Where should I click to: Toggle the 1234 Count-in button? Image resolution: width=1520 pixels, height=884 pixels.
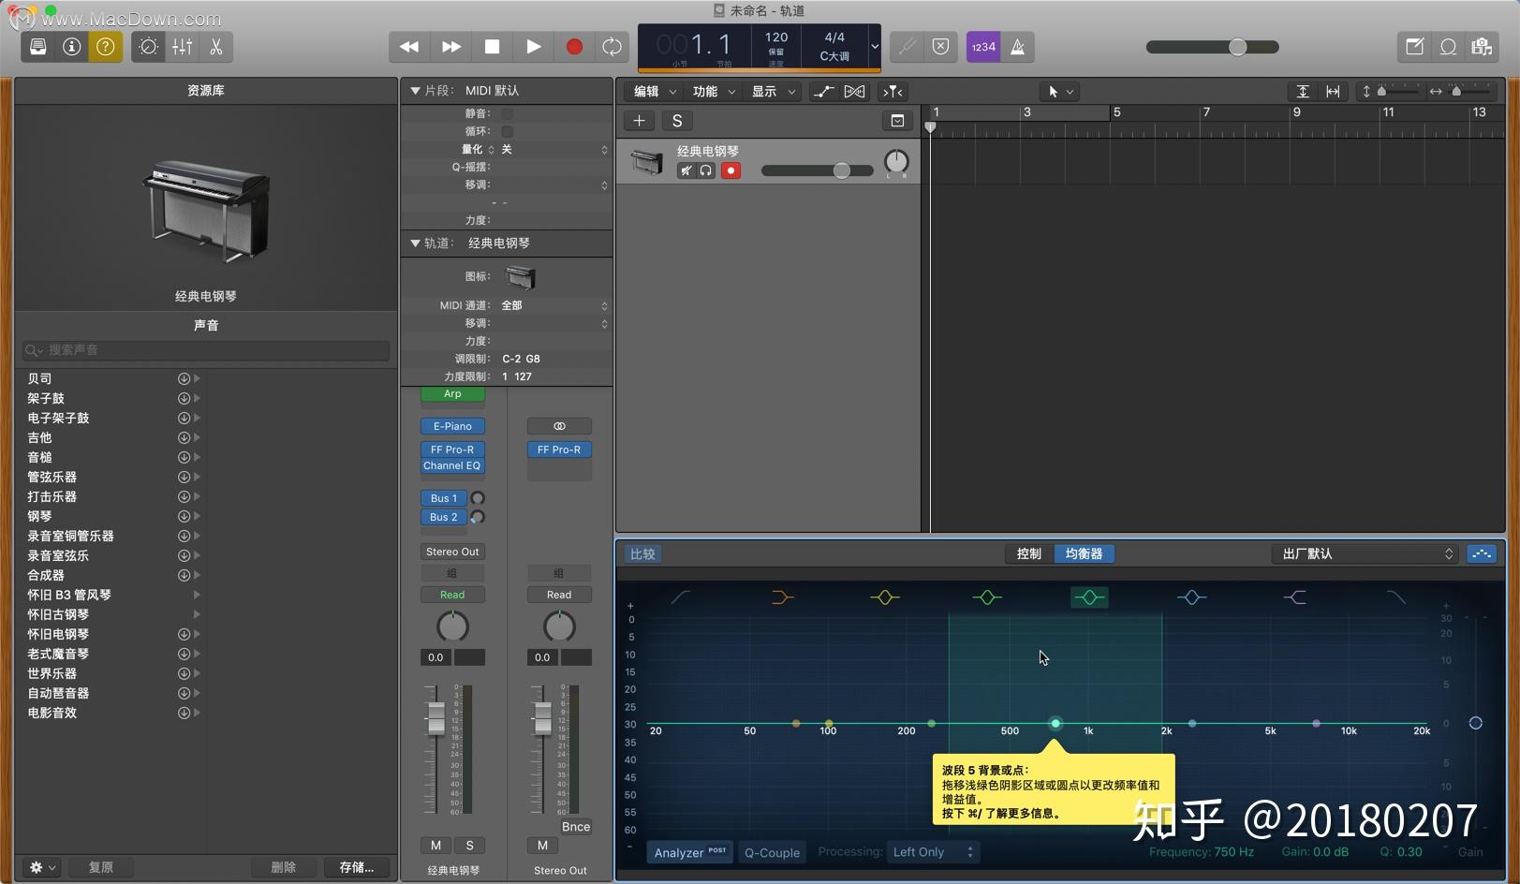pos(983,47)
